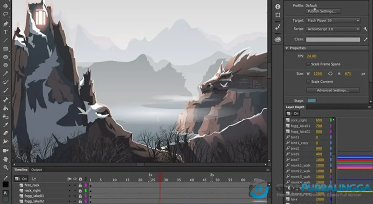Select the Zoom tool
Image resolution: width=373 pixels, height=204 pixels.
[x=5, y=167]
